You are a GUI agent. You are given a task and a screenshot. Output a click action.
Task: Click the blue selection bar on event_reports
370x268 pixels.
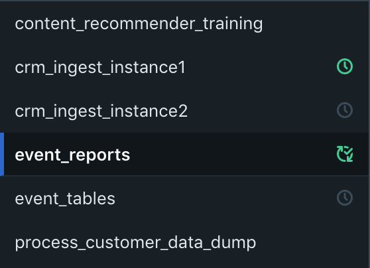coord(2,154)
